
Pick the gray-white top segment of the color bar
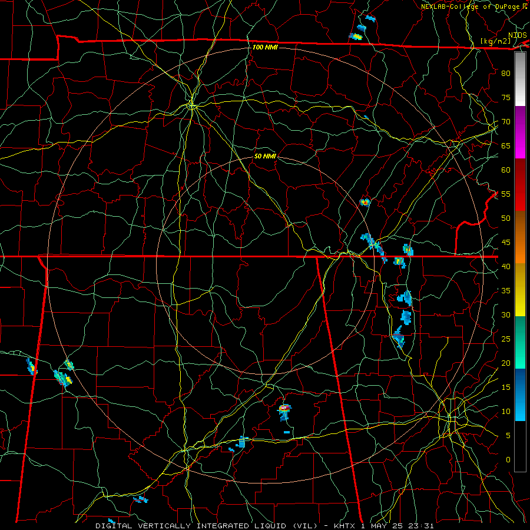[x=520, y=79]
